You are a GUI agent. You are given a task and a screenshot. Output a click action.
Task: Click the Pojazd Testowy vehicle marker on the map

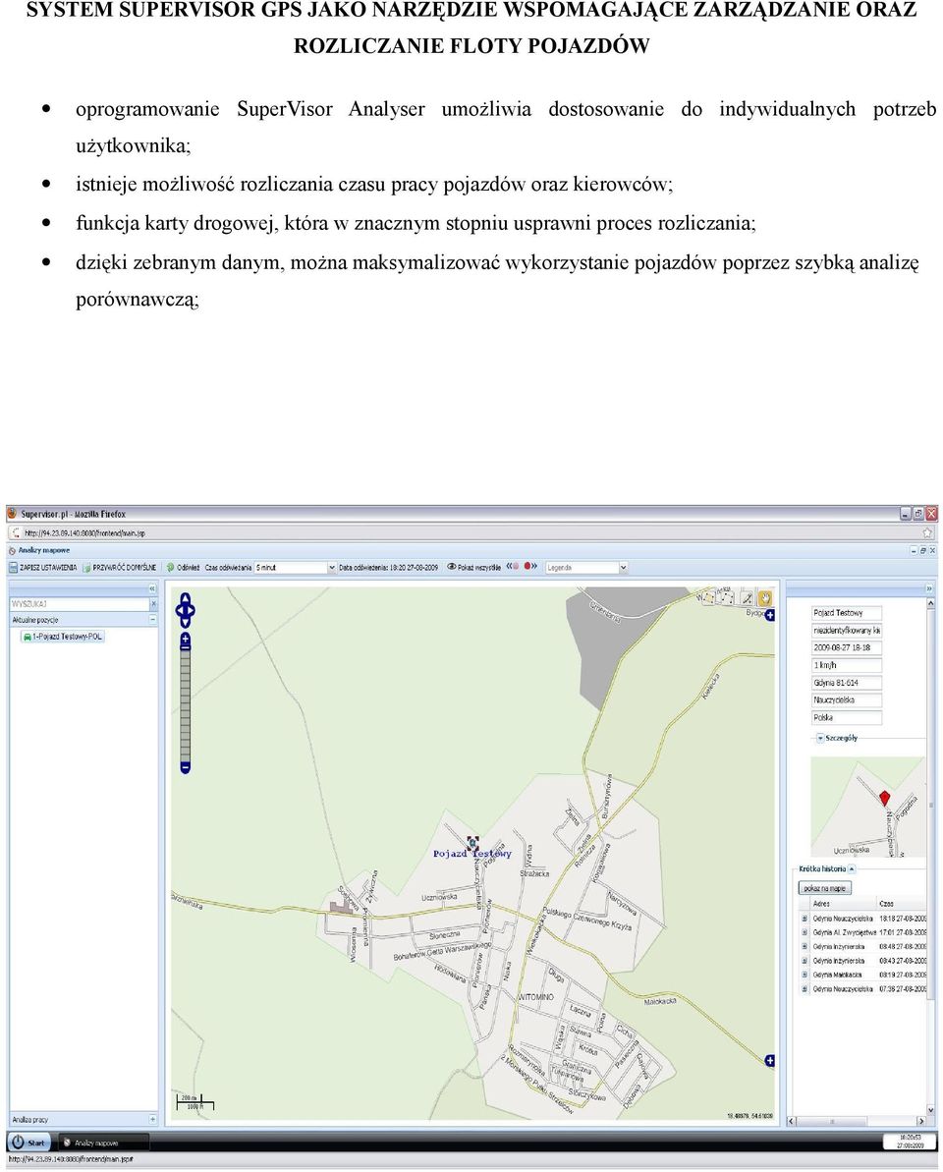click(x=472, y=843)
